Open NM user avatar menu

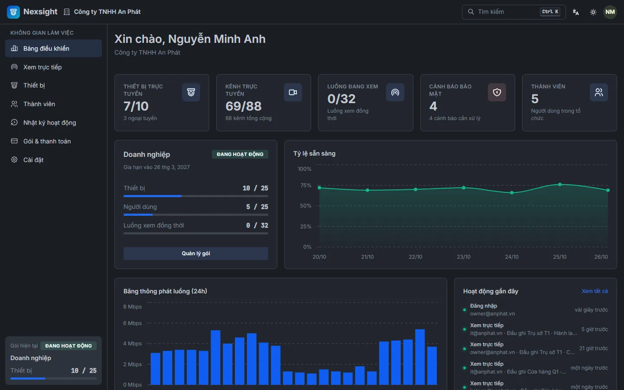[x=610, y=12]
